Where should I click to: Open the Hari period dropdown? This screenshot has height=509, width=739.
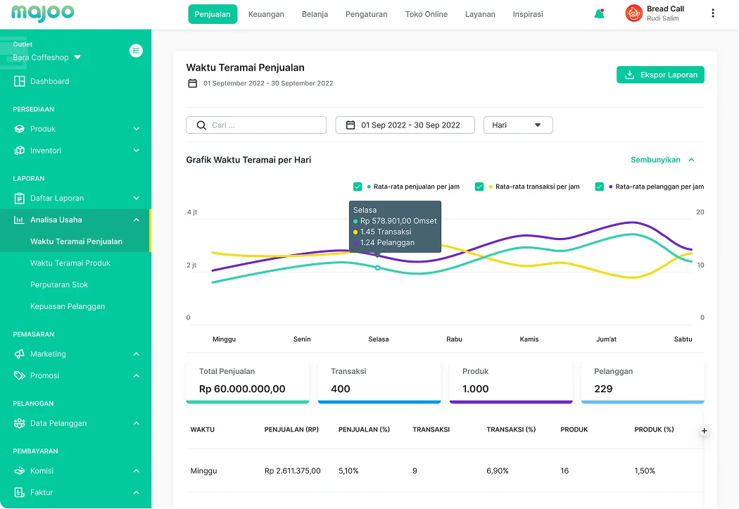[x=517, y=125]
